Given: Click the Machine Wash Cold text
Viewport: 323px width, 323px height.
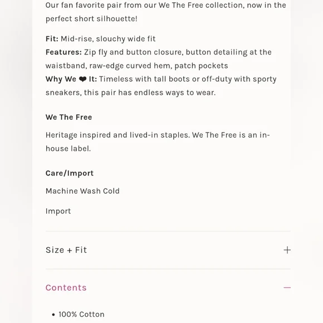Looking at the screenshot, I should [82, 191].
